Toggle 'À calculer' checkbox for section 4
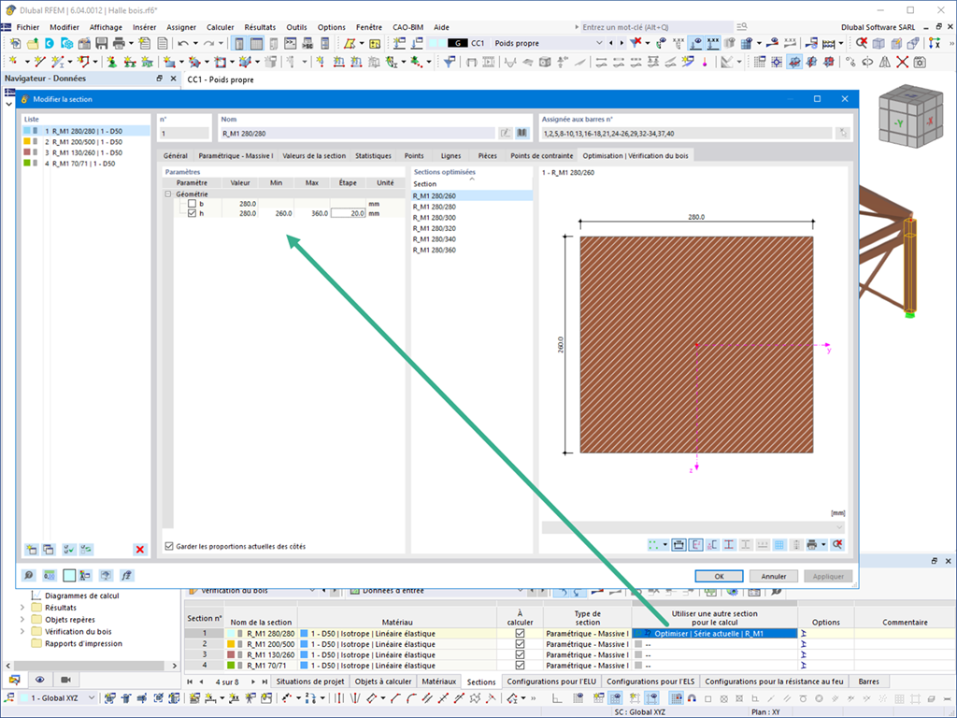This screenshot has width=957, height=718. coord(520,666)
